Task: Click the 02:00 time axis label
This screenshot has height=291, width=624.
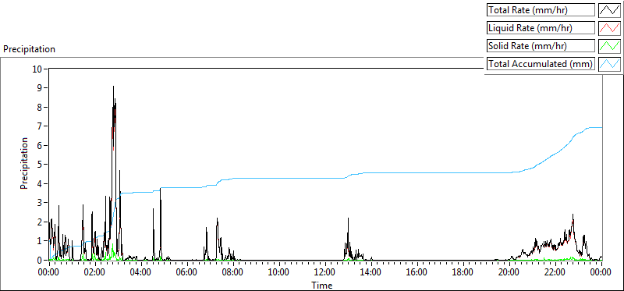Action: click(95, 273)
